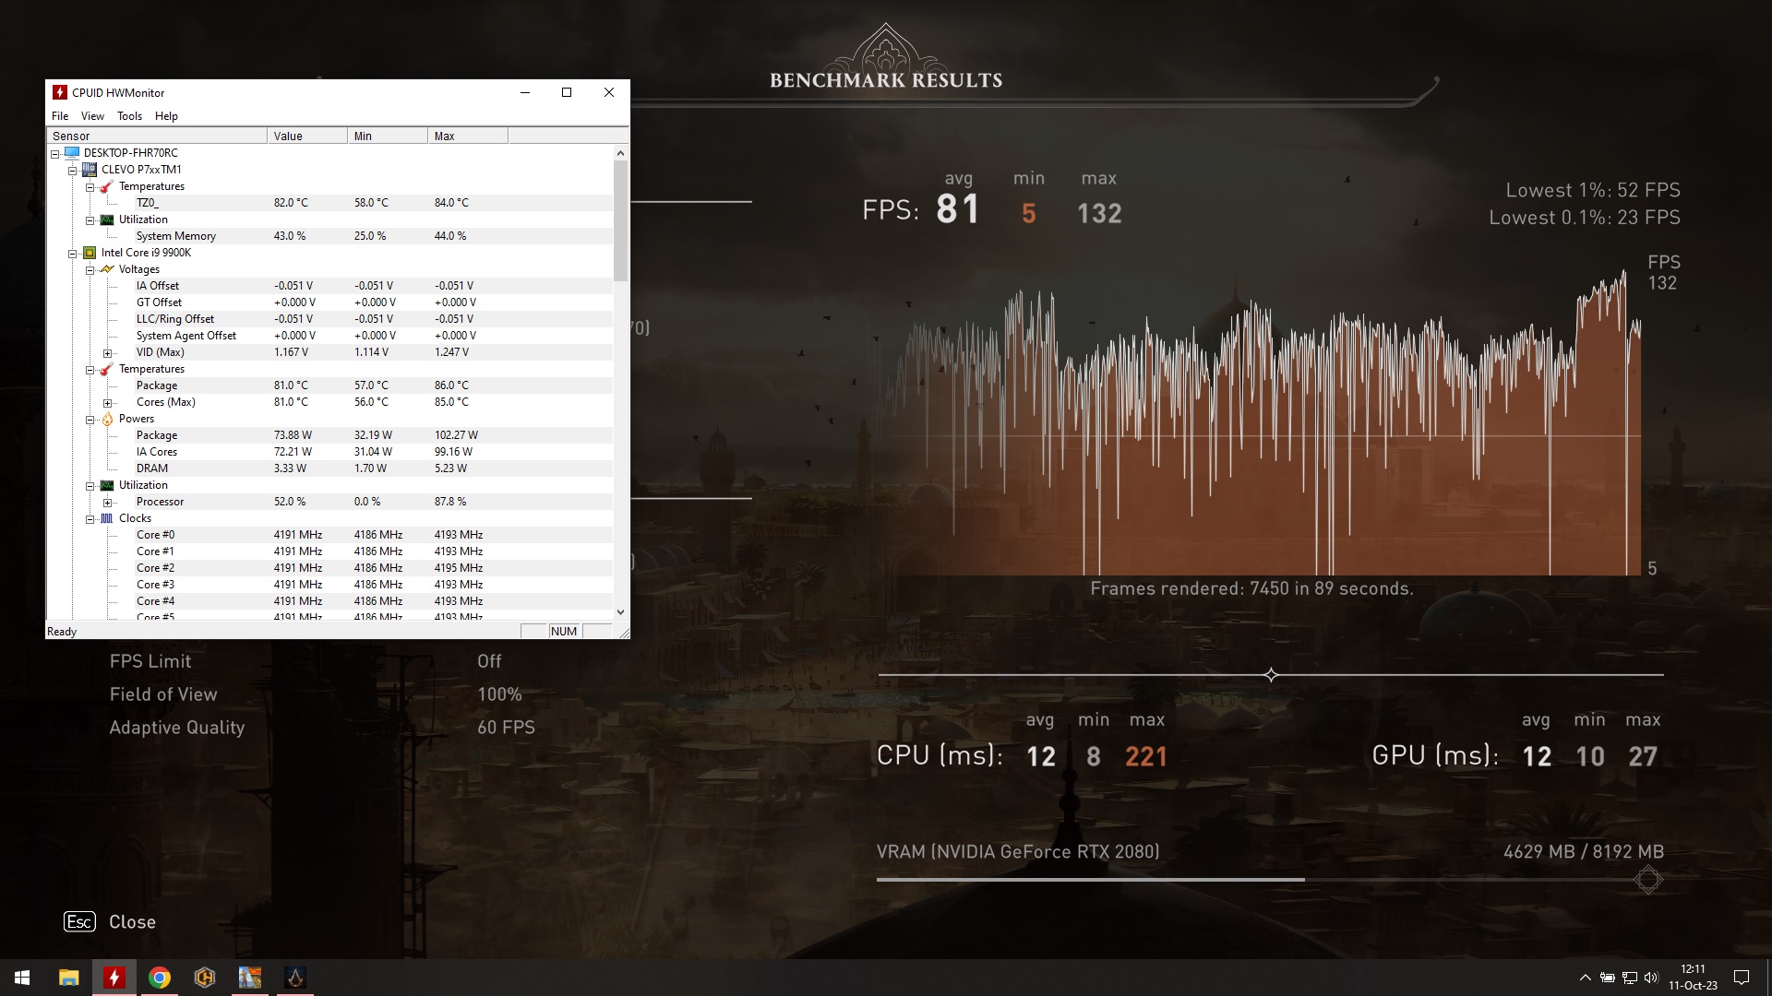Close the benchmark results via Esc Close
This screenshot has width=1772, height=996.
[110, 922]
